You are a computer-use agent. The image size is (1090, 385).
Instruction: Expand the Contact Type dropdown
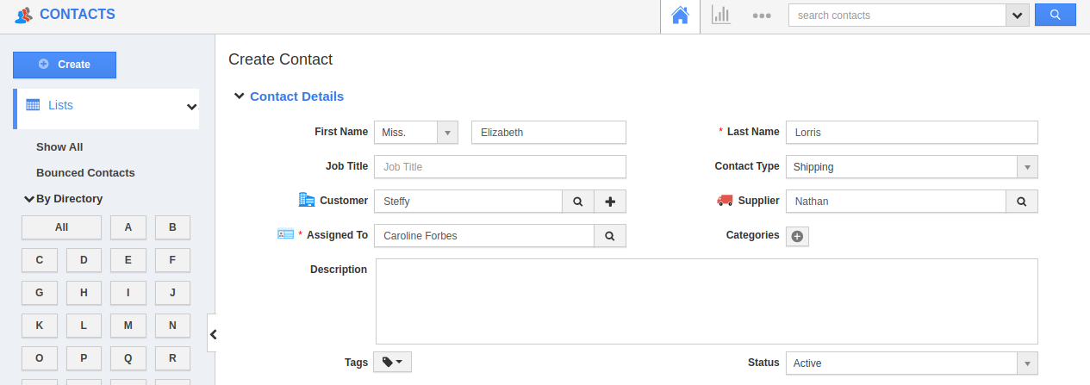coord(1027,167)
